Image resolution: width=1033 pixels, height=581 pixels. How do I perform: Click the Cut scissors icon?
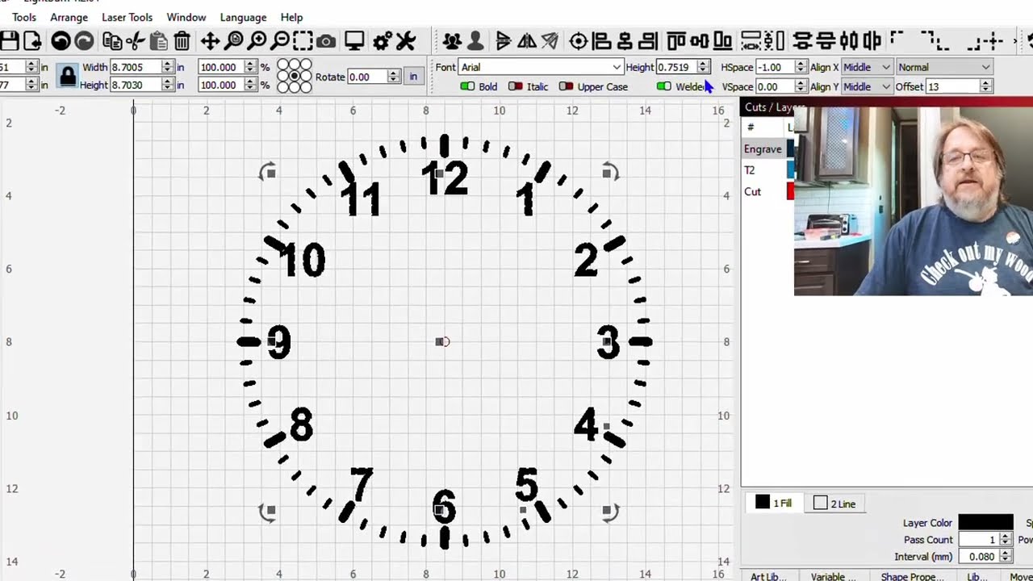coord(136,40)
